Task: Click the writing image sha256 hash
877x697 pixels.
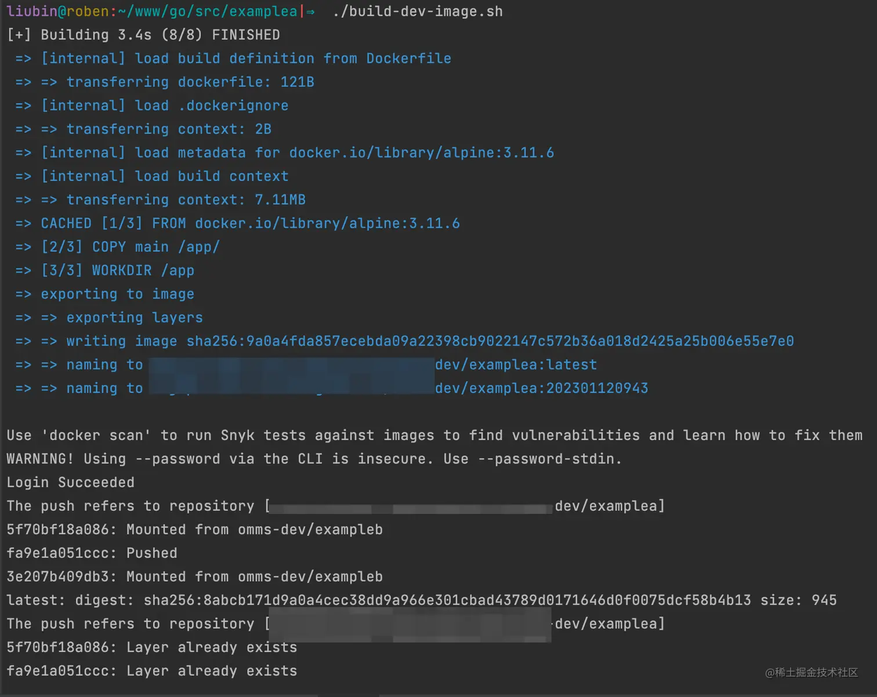Action: [490, 341]
